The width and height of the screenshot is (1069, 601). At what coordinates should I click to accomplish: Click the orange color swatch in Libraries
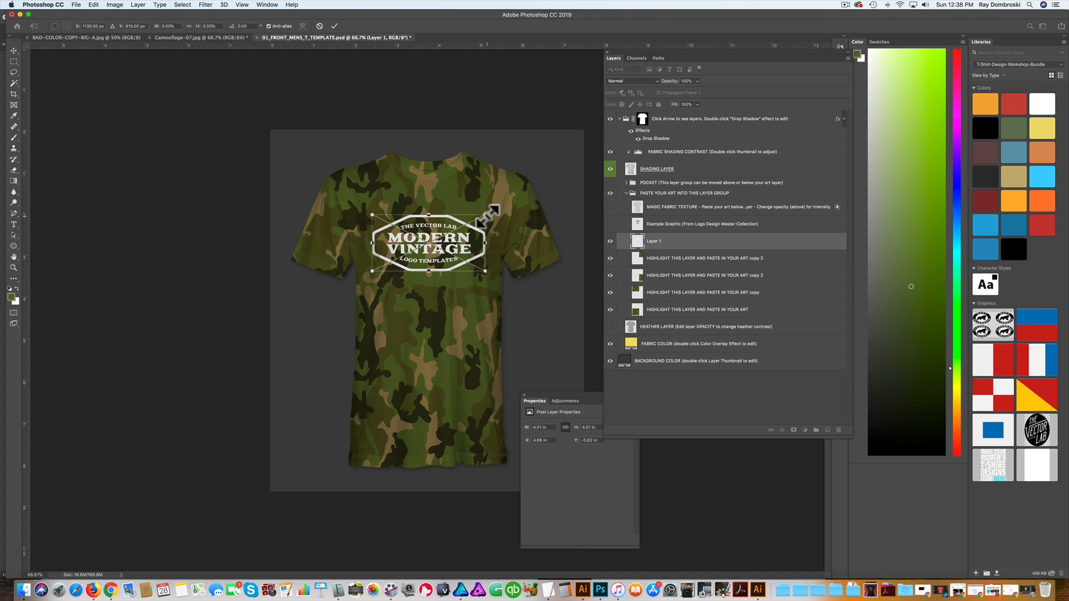tap(985, 104)
